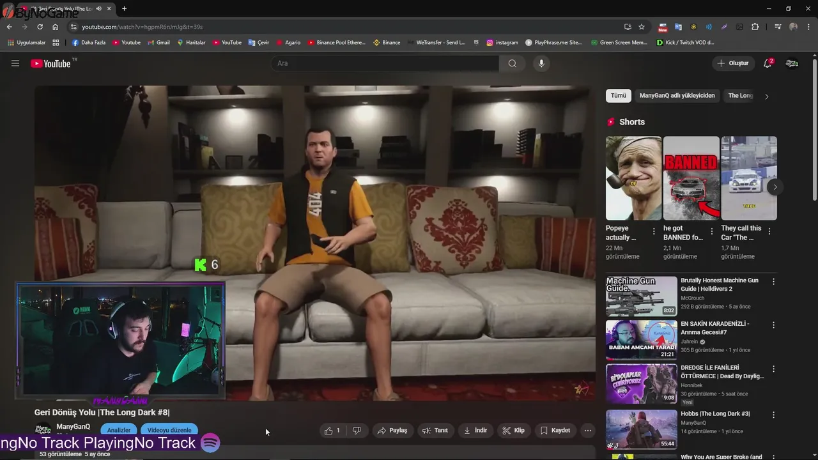The height and width of the screenshot is (460, 818).
Task: Open options for the Popeye actually short
Action: [654, 231]
